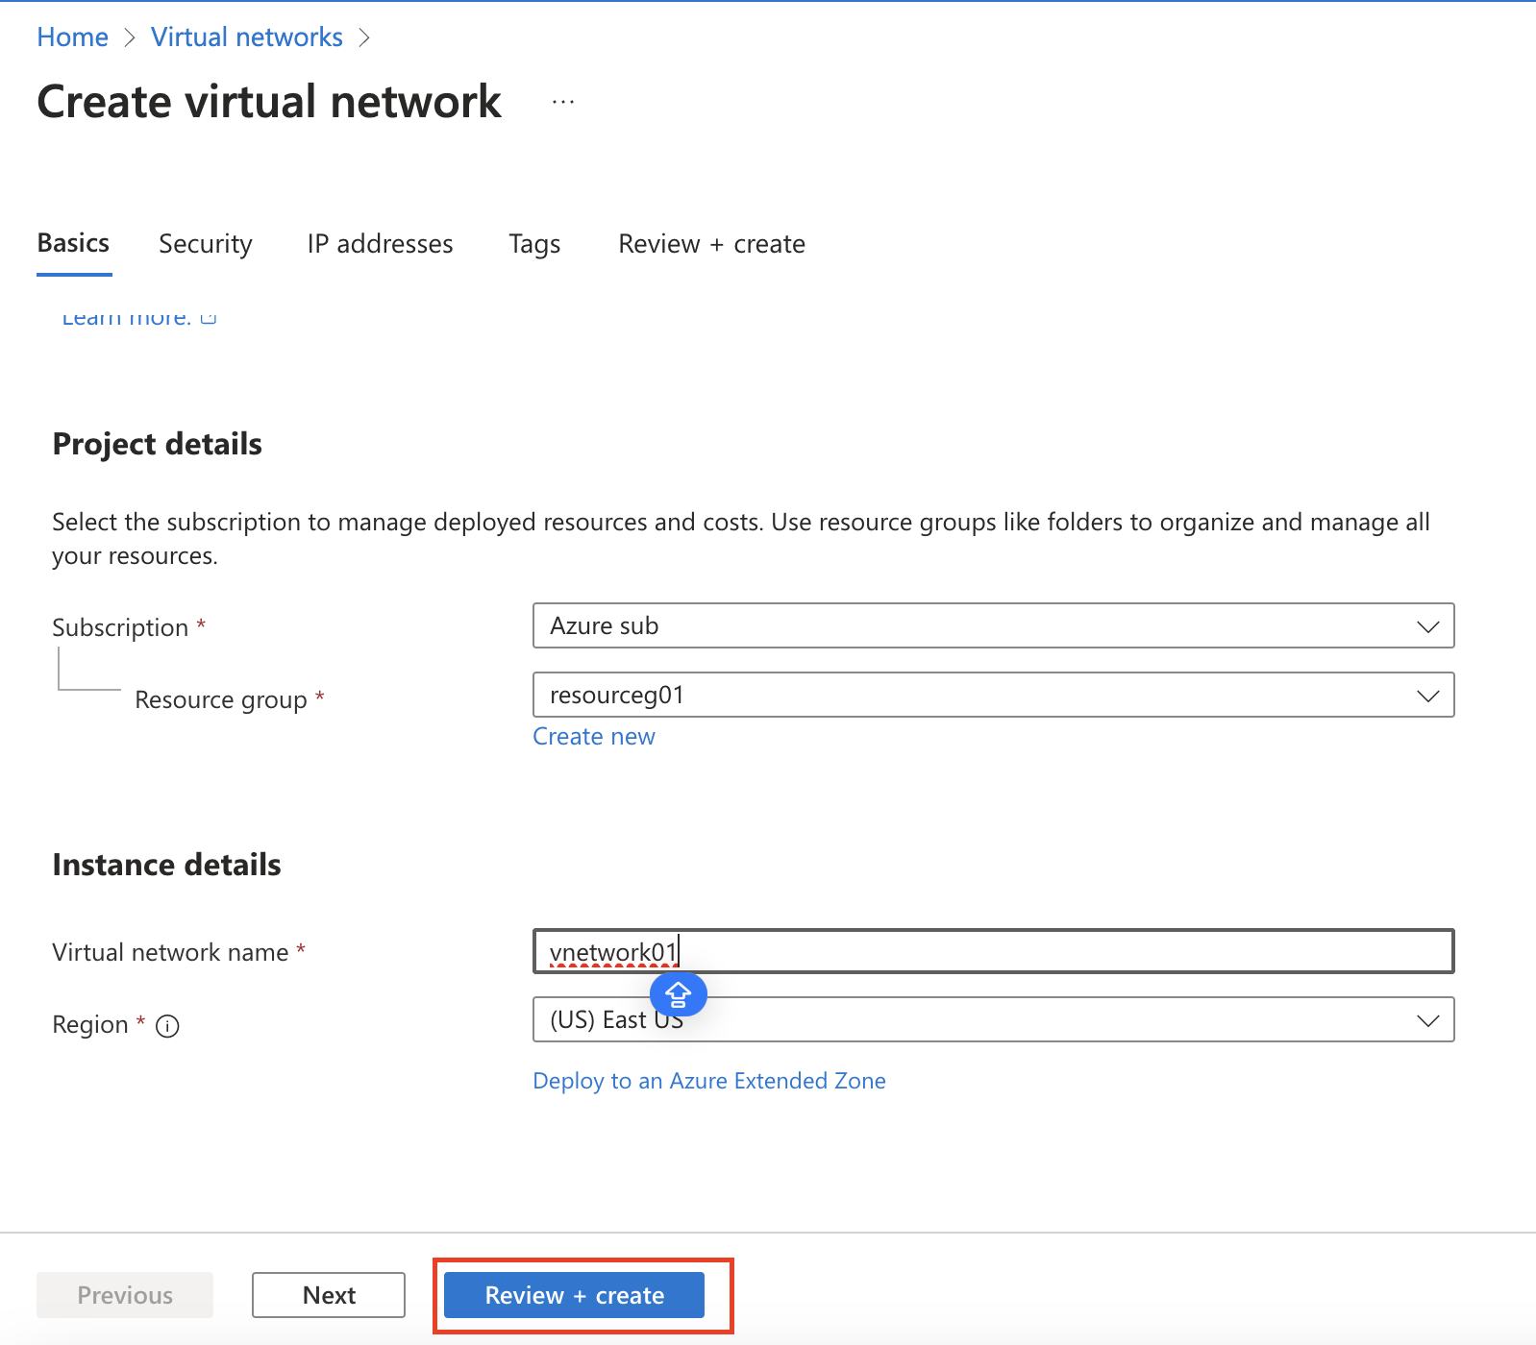Click Create new resource group link
1536x1345 pixels.
[x=594, y=736]
